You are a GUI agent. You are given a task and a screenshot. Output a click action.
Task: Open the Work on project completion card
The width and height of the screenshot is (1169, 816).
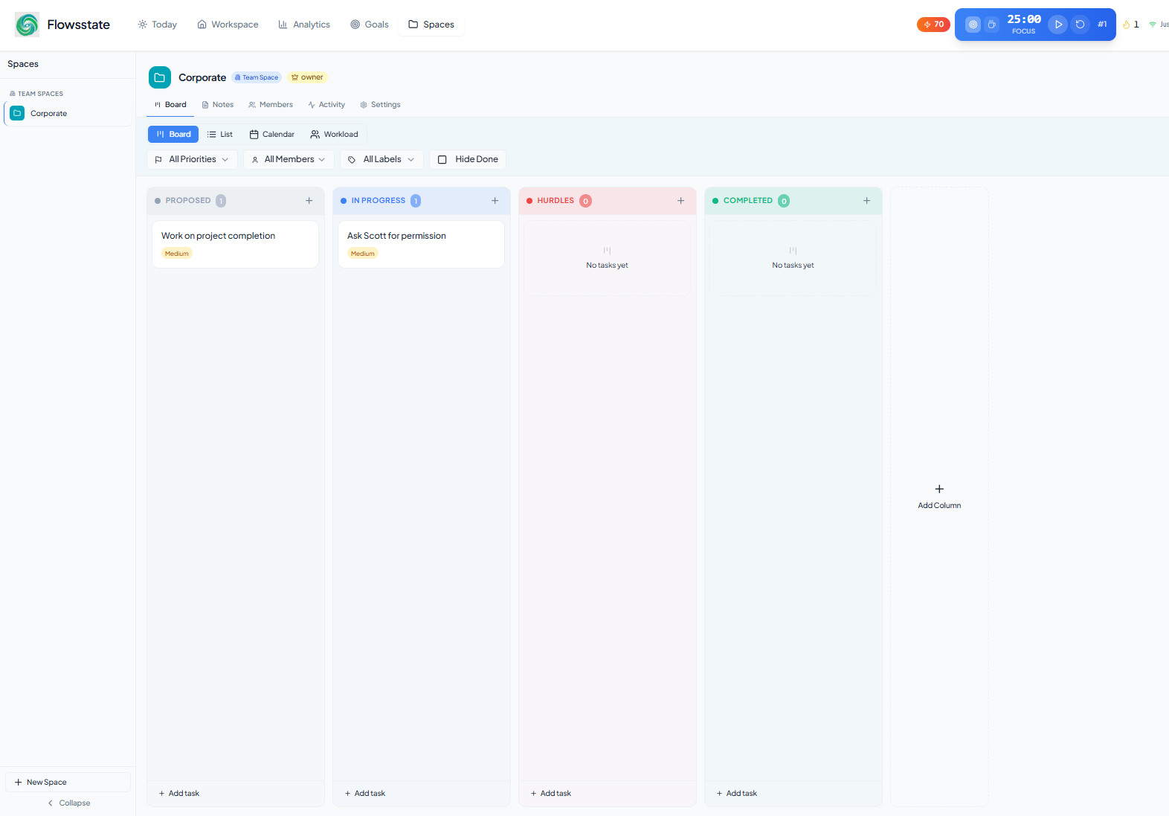pyautogui.click(x=236, y=244)
